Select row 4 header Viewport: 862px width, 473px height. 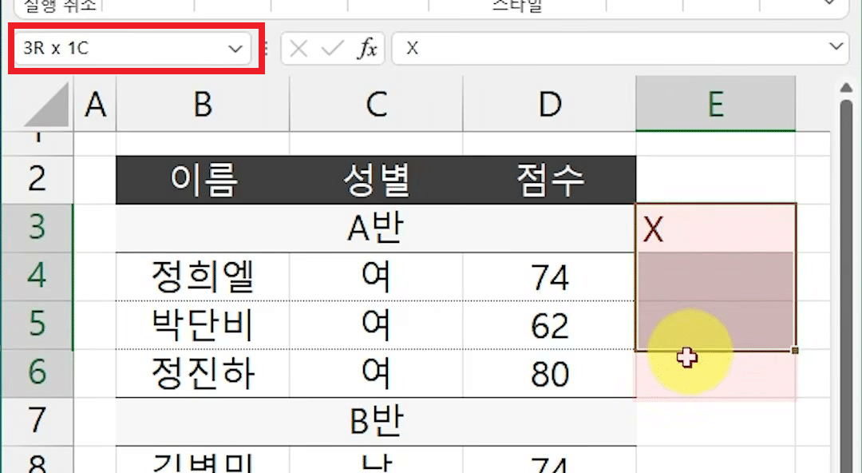(37, 276)
